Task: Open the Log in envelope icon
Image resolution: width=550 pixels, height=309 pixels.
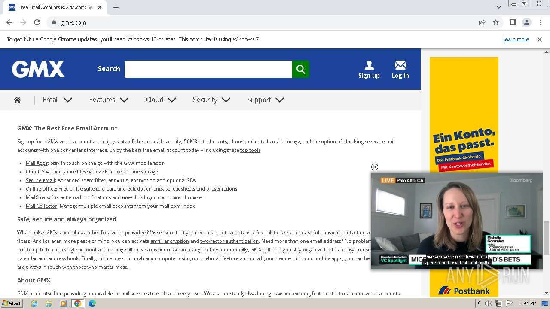Action: (x=400, y=65)
